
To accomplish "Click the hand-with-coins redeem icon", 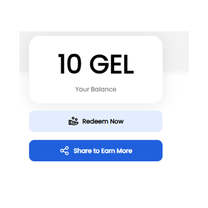I will click(x=74, y=121).
